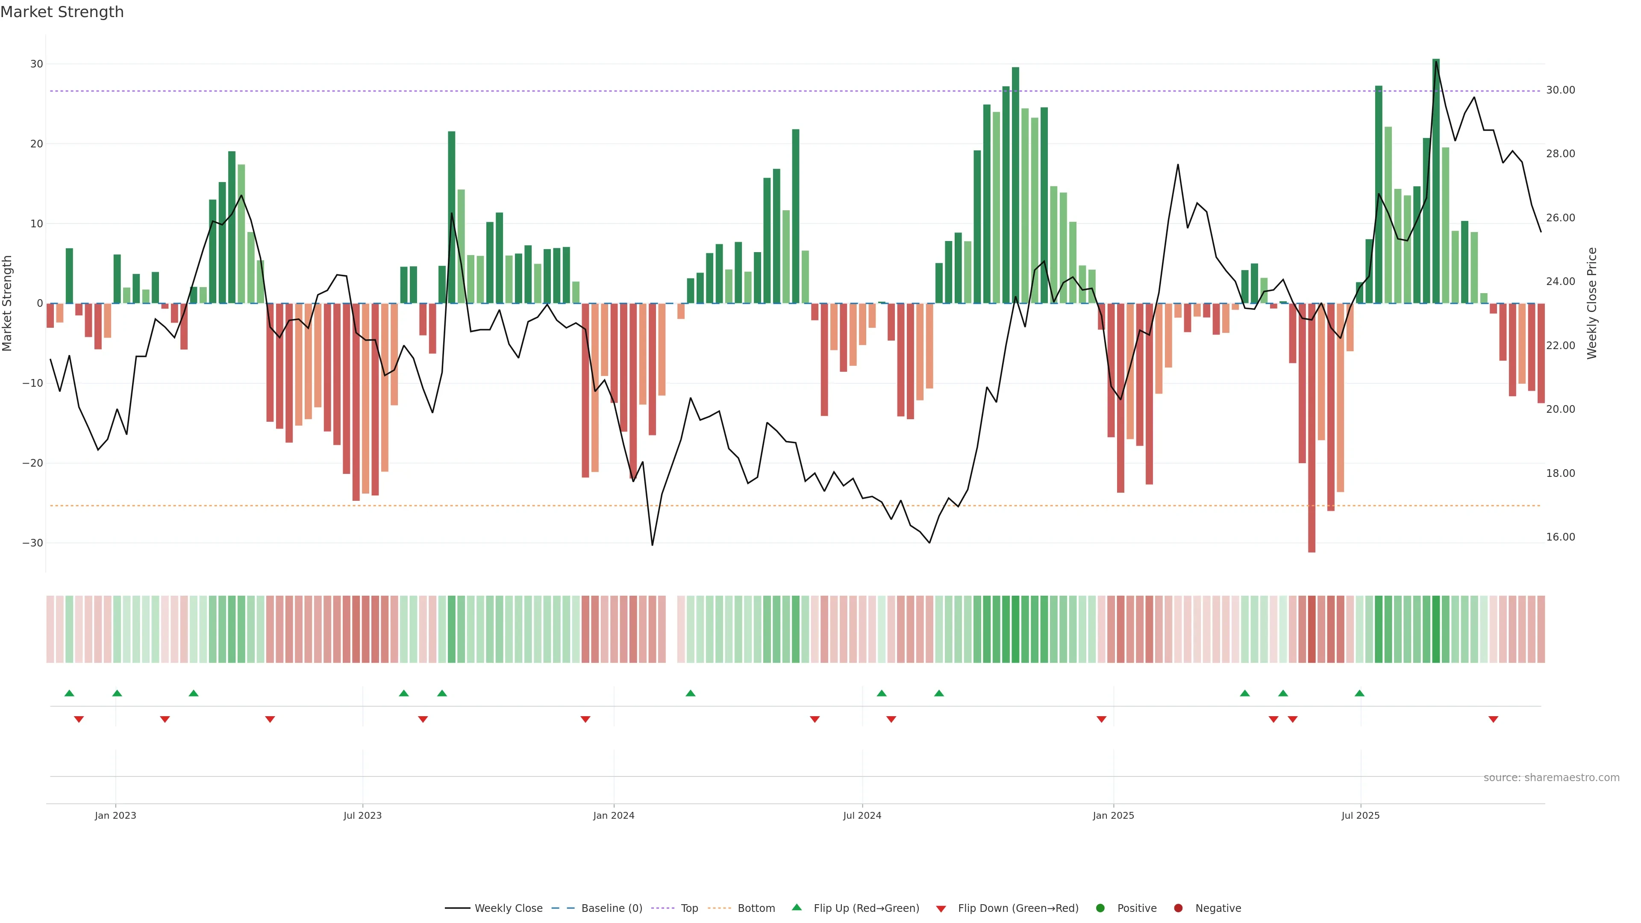This screenshot has height=923, width=1641.
Task: Click the flip-up triangle between Jan and Jul 2024
Action: click(x=691, y=693)
